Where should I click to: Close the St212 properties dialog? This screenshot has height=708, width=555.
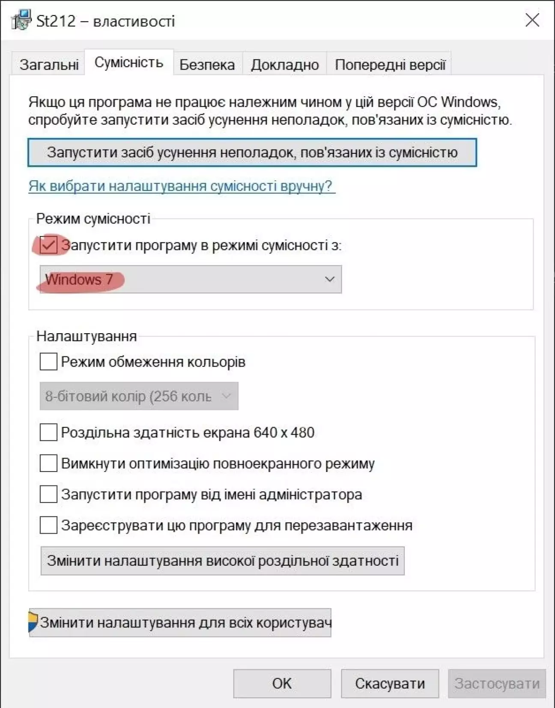[532, 20]
